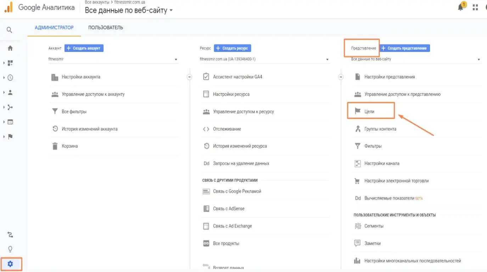Click flag icon beside Цели

(358, 111)
